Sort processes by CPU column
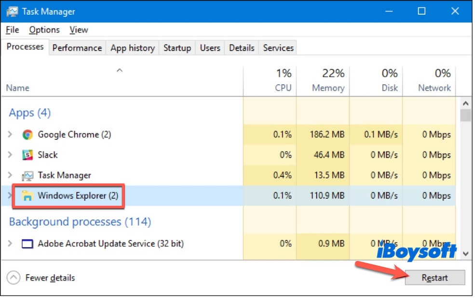The width and height of the screenshot is (475, 298). (x=270, y=81)
